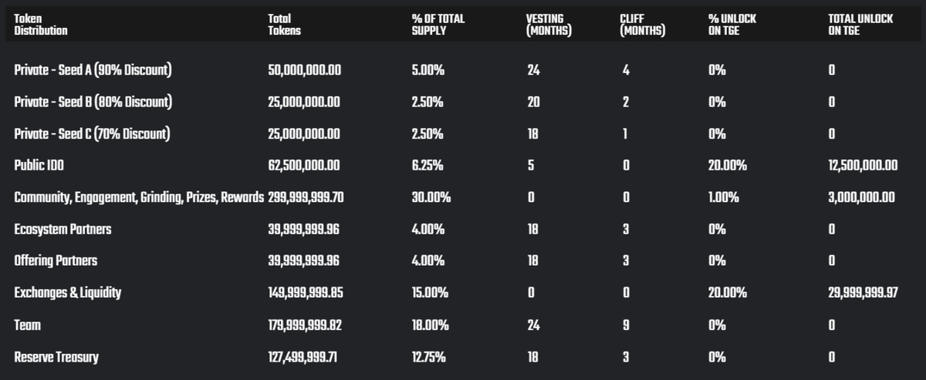Image resolution: width=926 pixels, height=380 pixels.
Task: Click the 29,999,999.97 unlock amount cell
Action: 863,293
